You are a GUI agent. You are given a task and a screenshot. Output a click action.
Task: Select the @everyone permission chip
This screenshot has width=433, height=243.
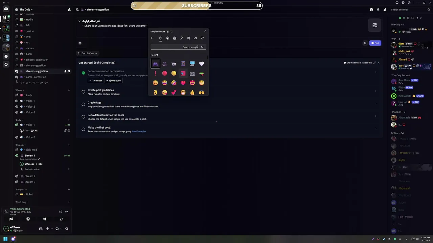tap(113, 81)
